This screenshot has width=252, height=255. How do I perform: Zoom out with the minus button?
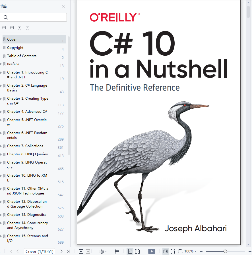click(x=201, y=251)
